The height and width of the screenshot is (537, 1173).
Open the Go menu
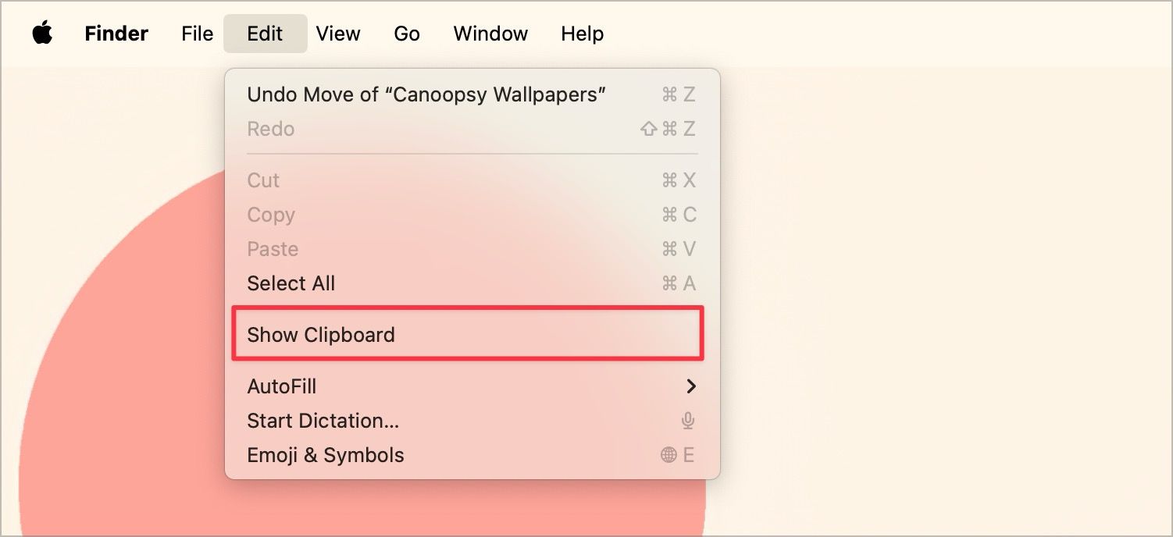407,34
